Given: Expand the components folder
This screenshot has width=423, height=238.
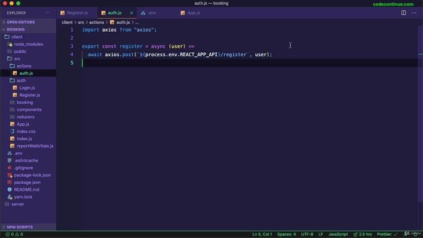Looking at the screenshot, I should coord(28,110).
